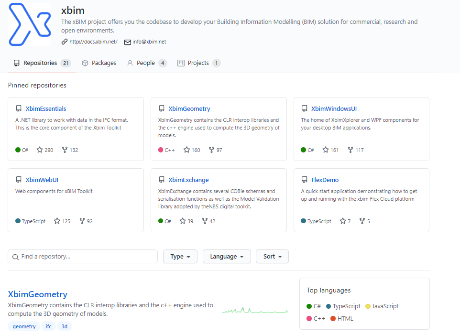Screen dimensions: 460x335
Task: Click the fork icon showing 5 forks
Action: [362, 221]
